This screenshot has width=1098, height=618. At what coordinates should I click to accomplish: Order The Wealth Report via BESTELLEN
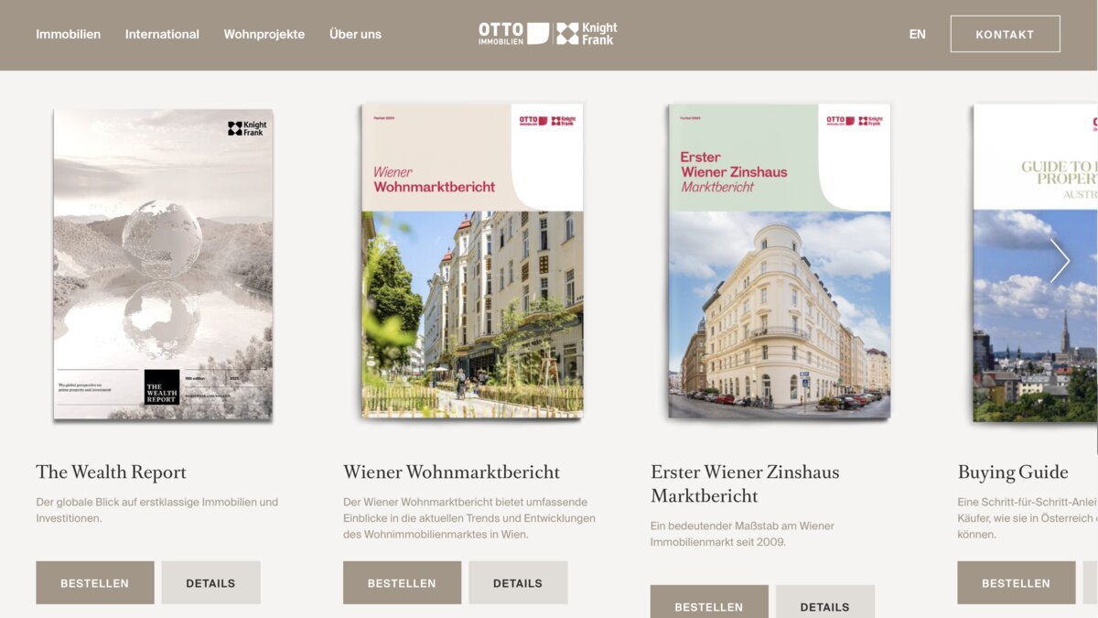pyautogui.click(x=95, y=582)
